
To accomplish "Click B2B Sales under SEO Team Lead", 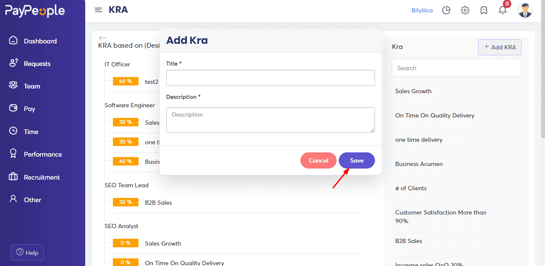I will [x=159, y=203].
